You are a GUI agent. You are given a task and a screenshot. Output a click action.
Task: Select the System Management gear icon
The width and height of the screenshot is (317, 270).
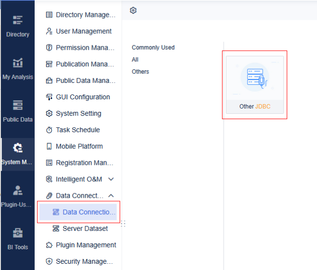(18, 148)
